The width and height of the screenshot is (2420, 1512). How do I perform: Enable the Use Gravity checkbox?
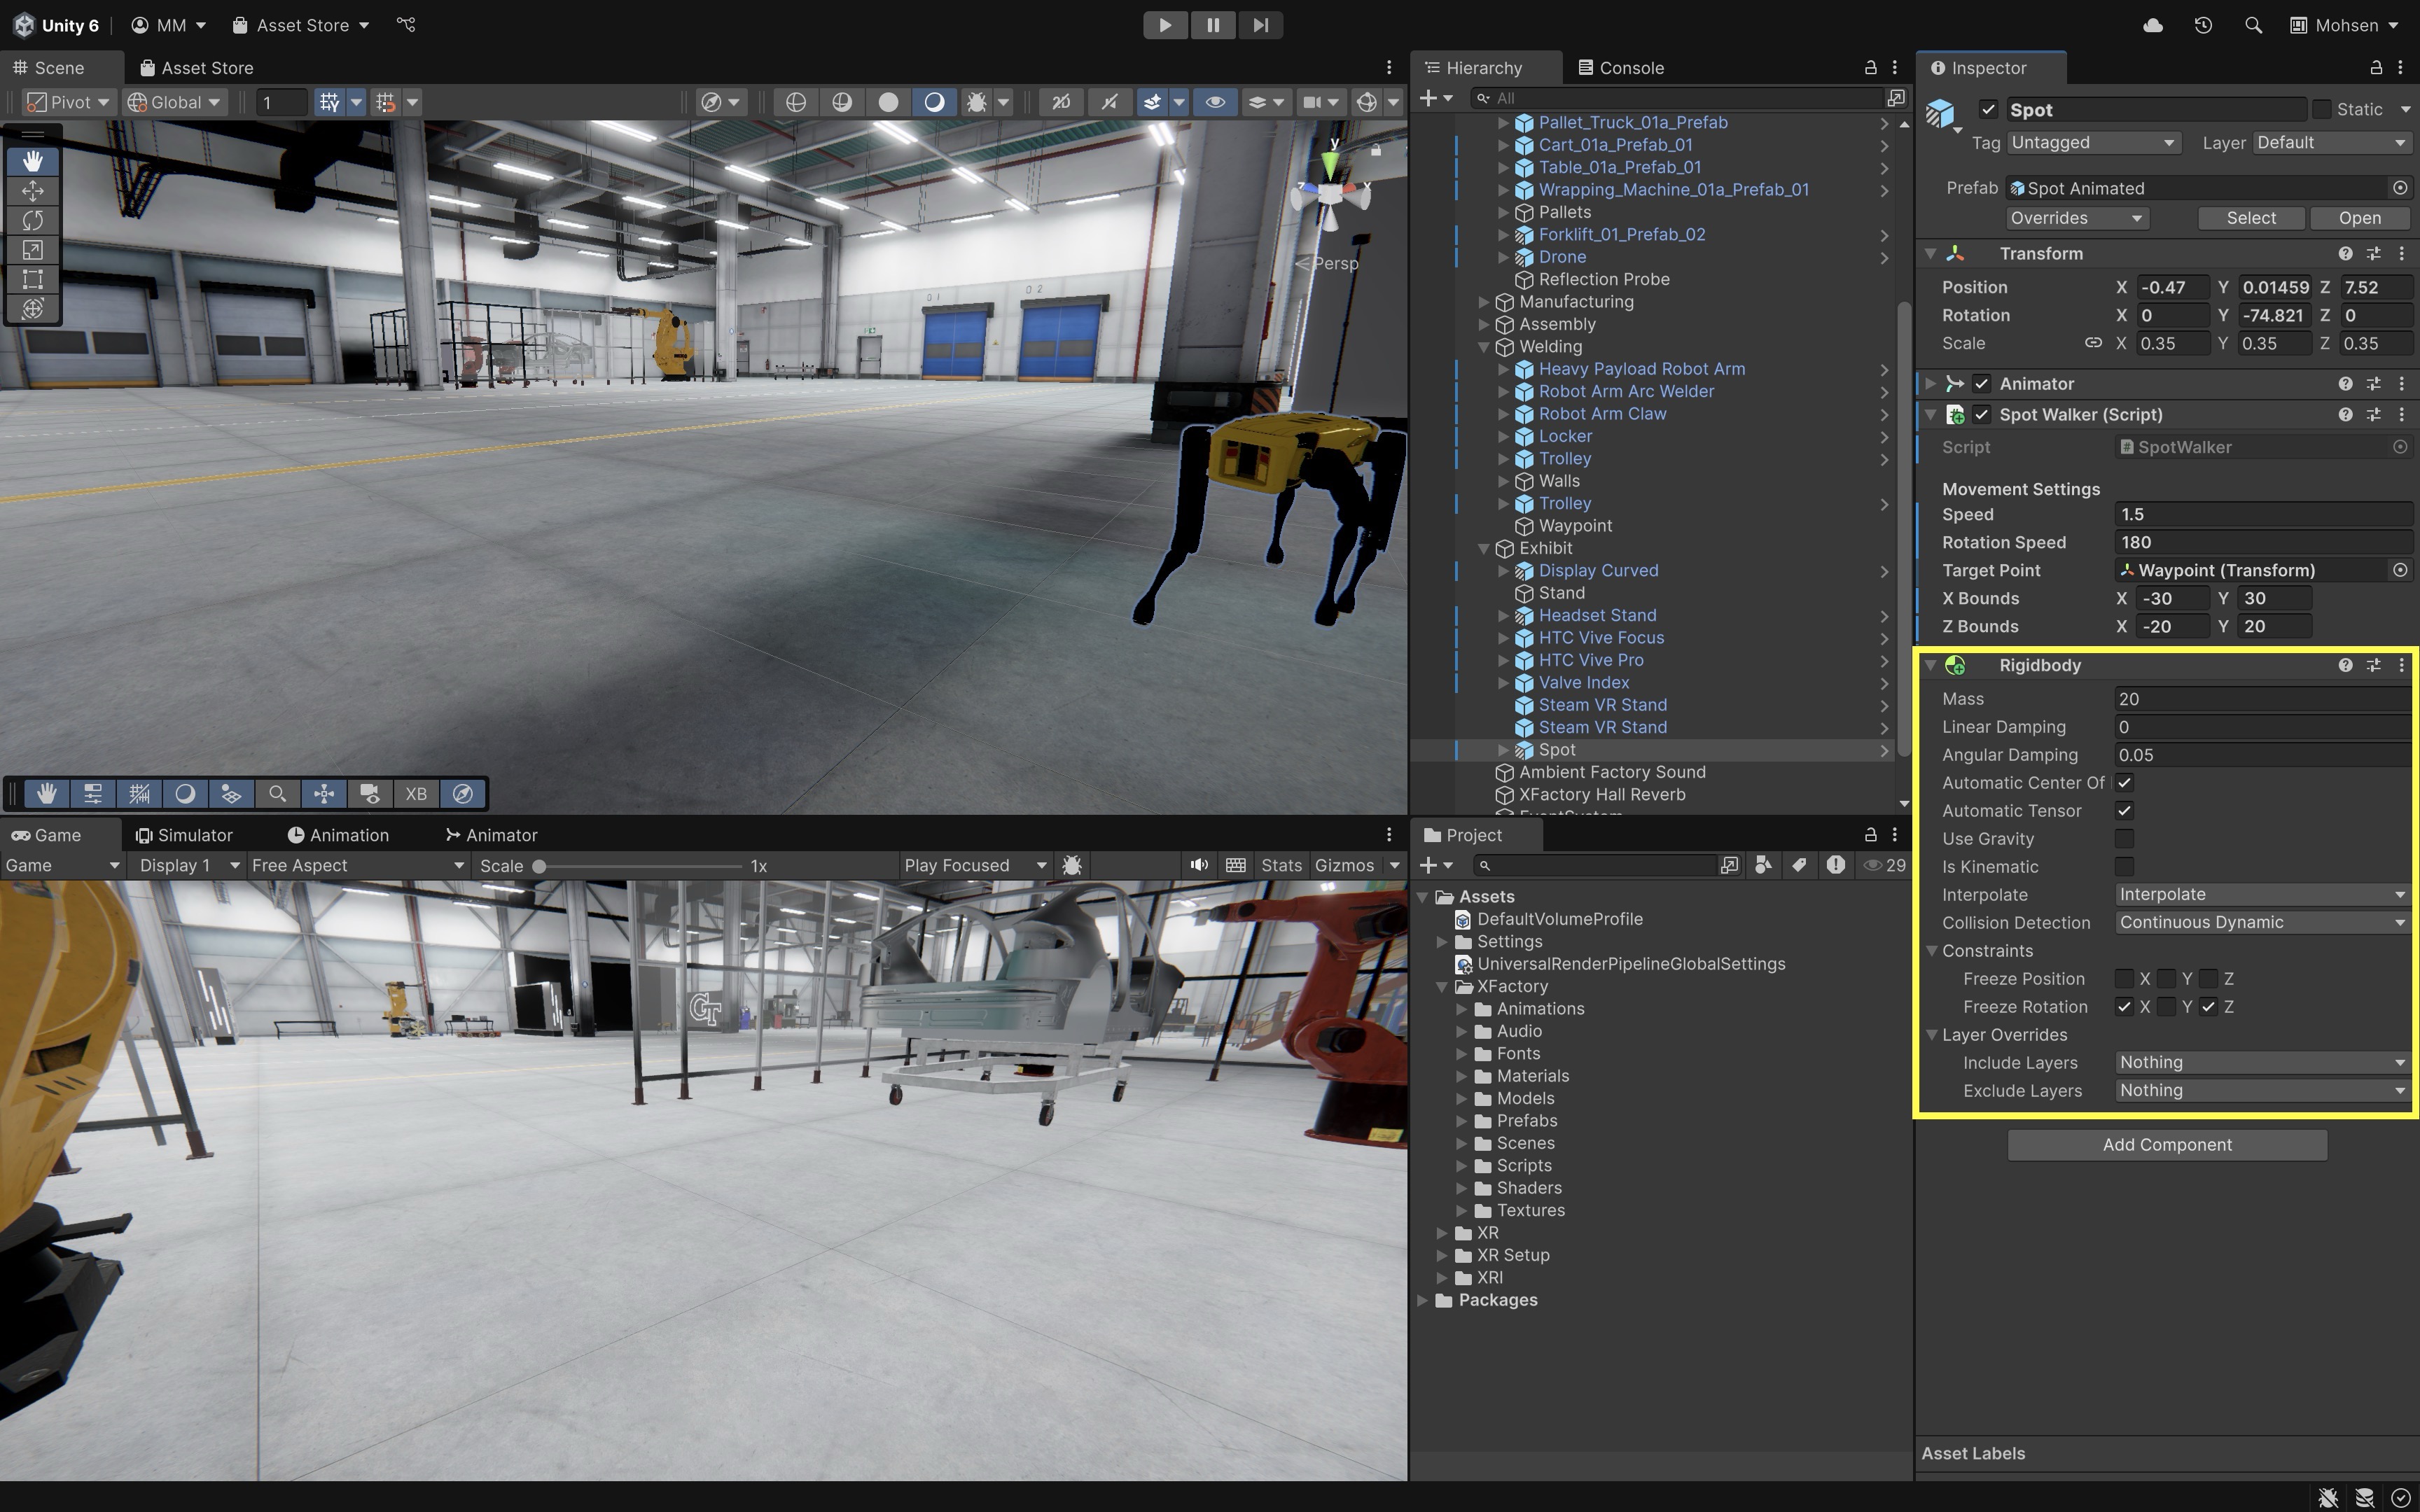2124,838
